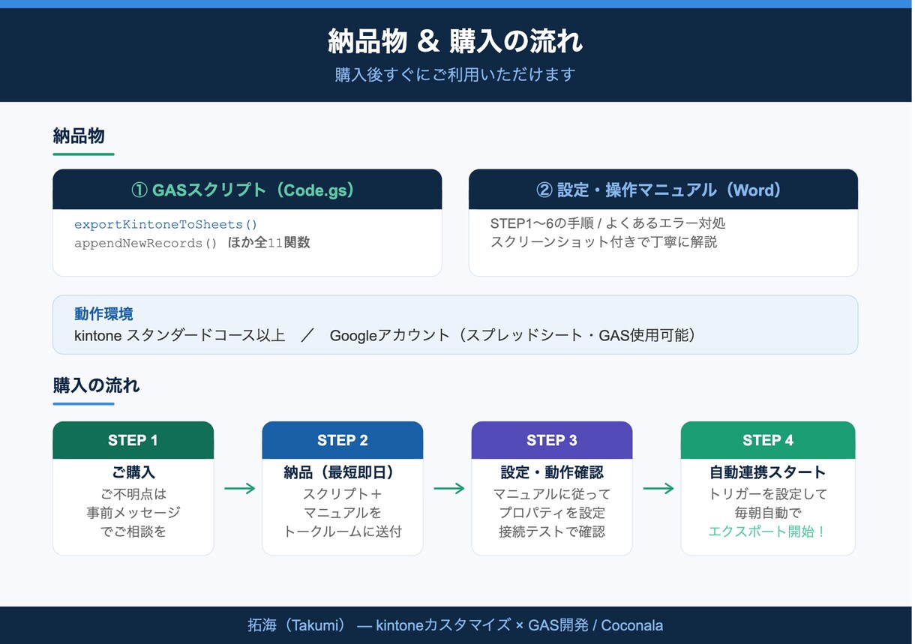Click the STEP 1 header
The image size is (915, 644).
pyautogui.click(x=133, y=440)
